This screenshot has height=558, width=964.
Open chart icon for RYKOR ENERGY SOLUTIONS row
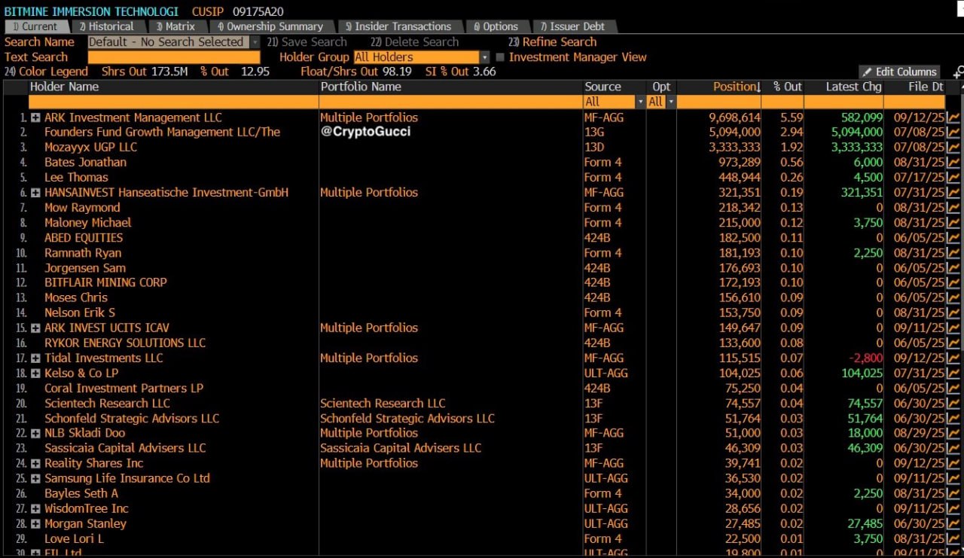pyautogui.click(x=953, y=343)
